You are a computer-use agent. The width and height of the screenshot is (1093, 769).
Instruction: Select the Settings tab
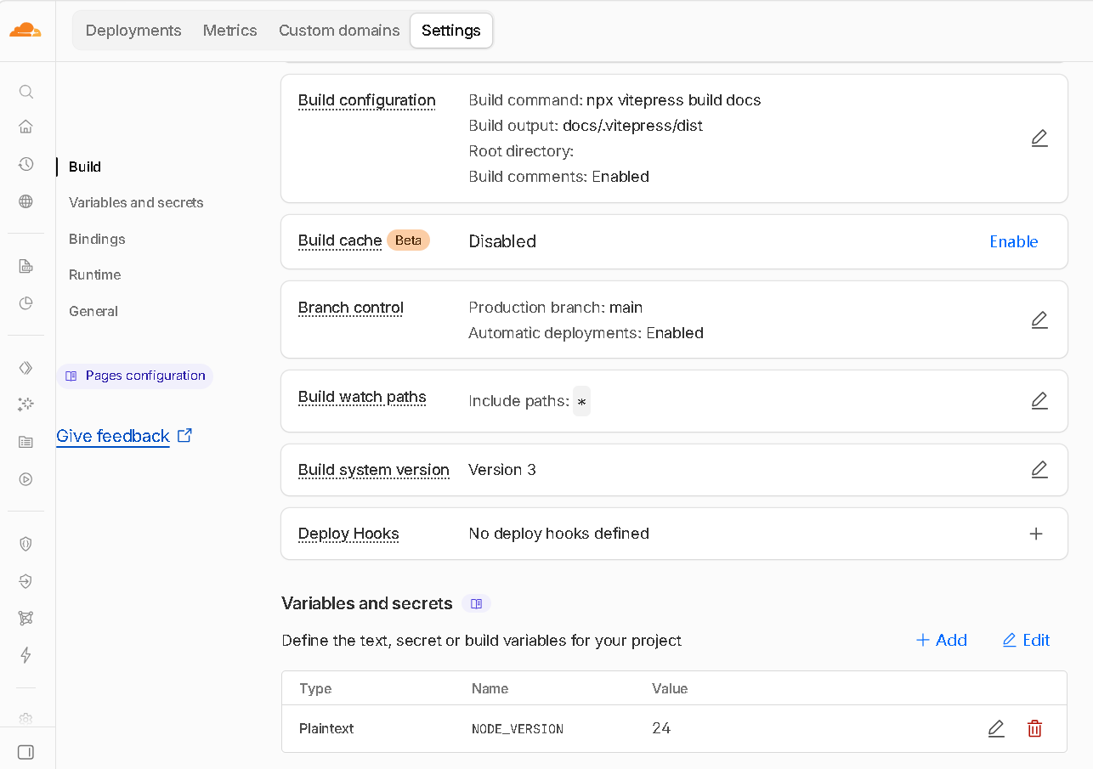(451, 31)
